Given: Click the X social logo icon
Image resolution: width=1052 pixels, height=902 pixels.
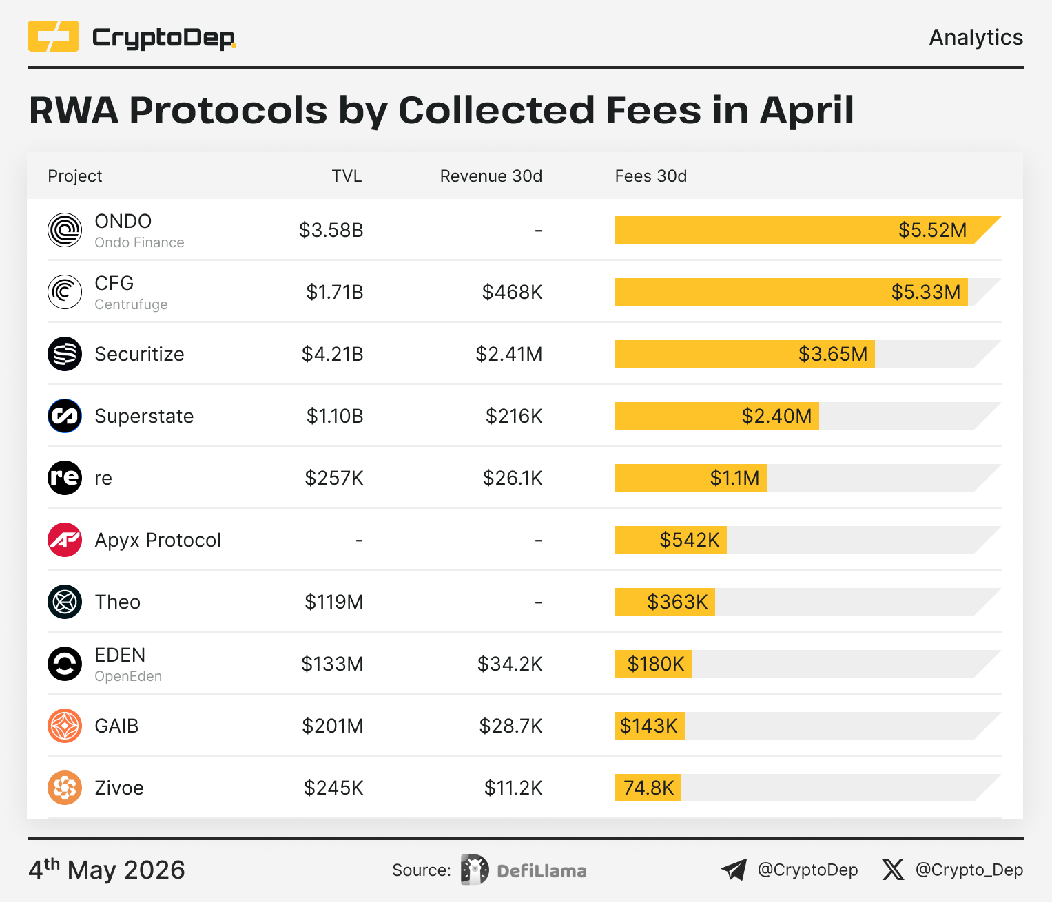Looking at the screenshot, I should (x=893, y=870).
